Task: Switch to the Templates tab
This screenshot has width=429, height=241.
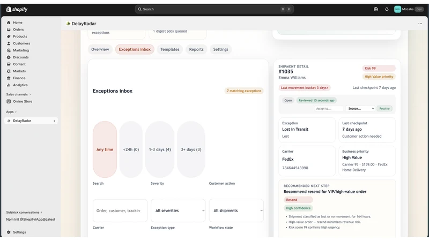Action: coord(170,49)
